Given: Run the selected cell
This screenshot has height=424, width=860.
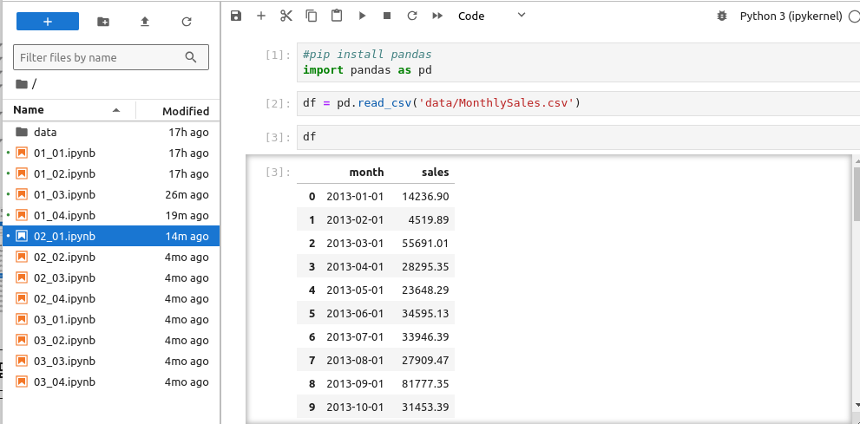Looking at the screenshot, I should tap(362, 16).
